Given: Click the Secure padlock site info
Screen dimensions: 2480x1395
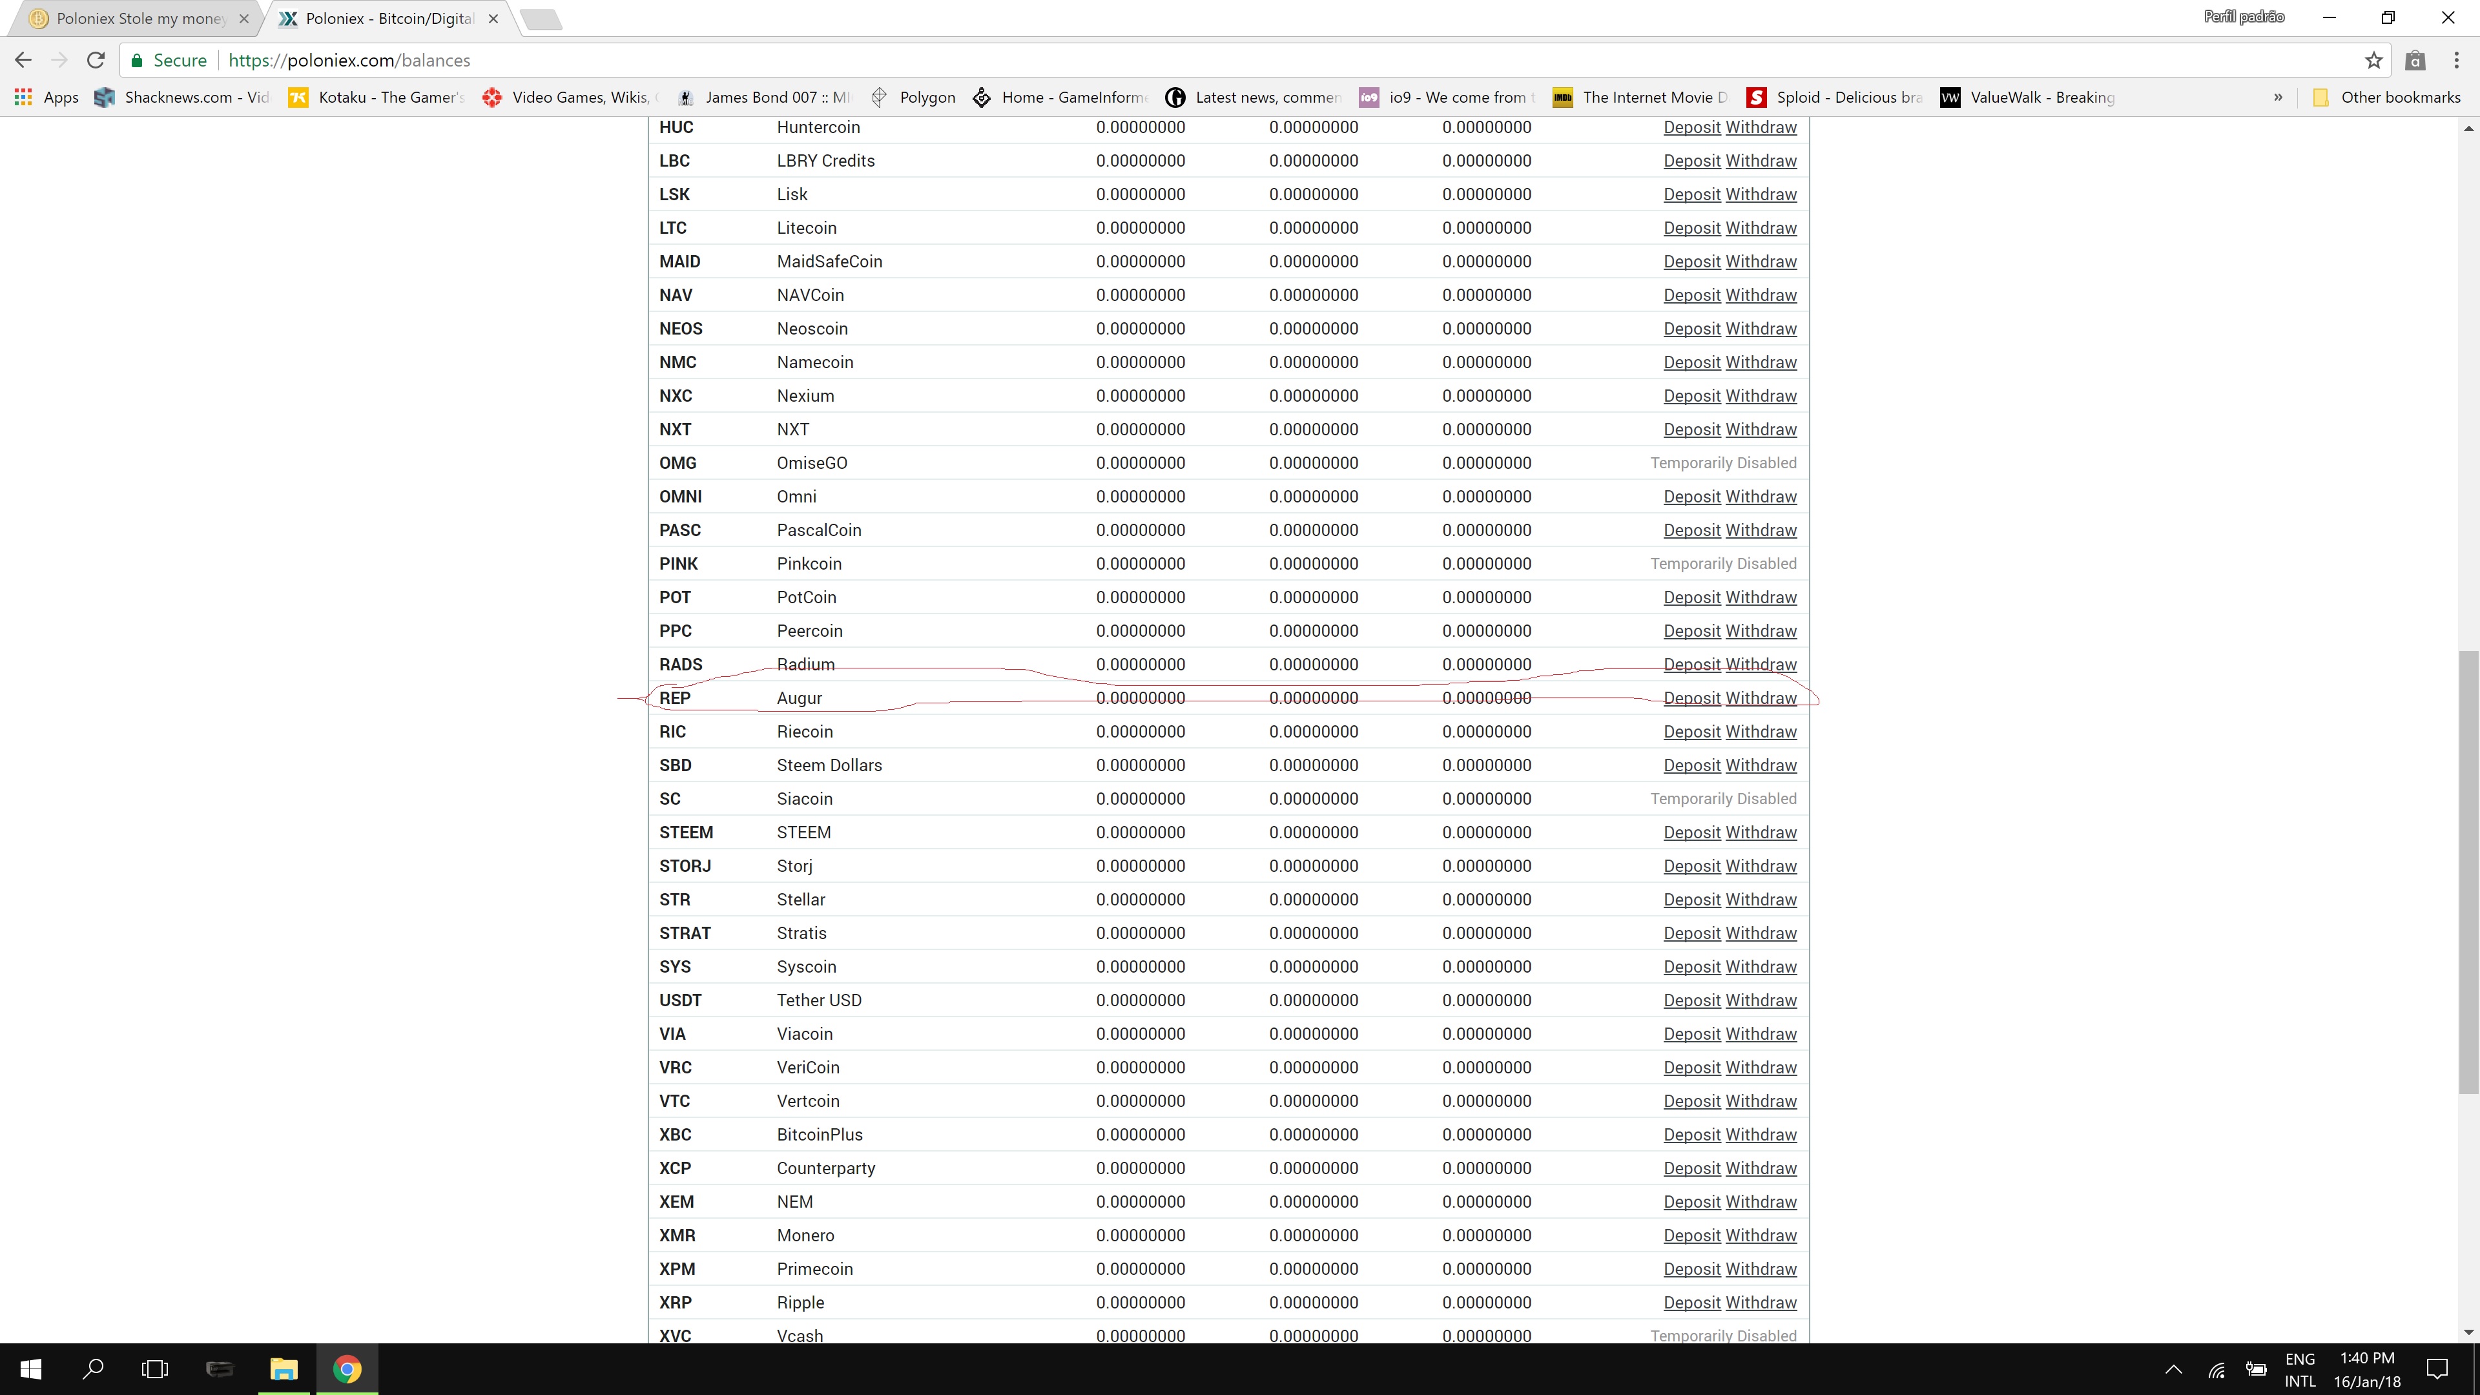Looking at the screenshot, I should (x=169, y=61).
